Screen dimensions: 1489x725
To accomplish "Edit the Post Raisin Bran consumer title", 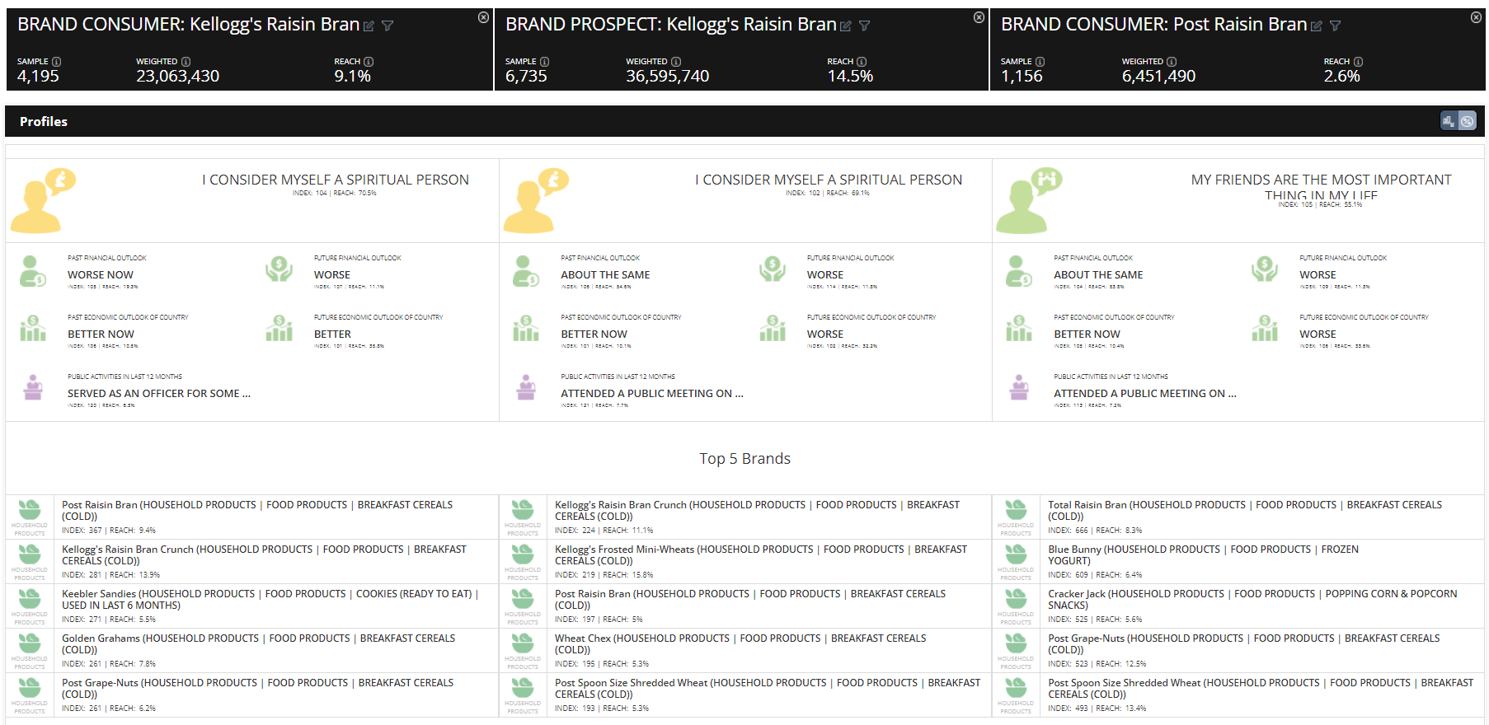I will click(1316, 26).
